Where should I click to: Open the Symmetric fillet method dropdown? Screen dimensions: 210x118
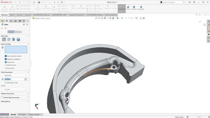pyautogui.click(x=15, y=75)
